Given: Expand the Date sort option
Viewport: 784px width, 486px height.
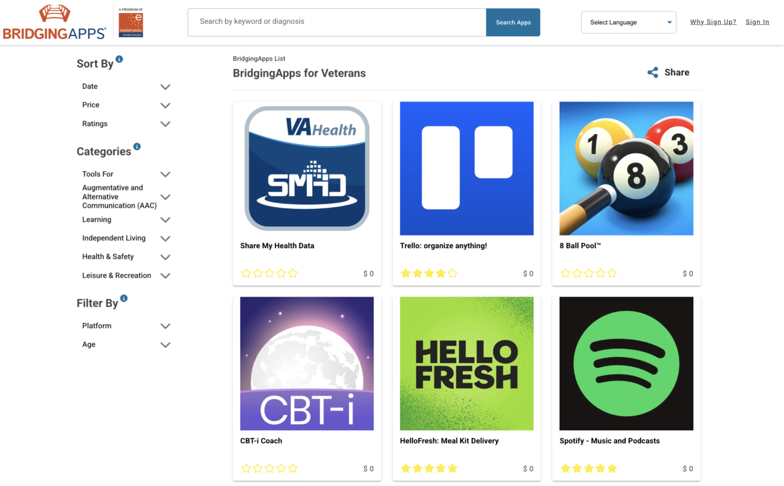Looking at the screenshot, I should pyautogui.click(x=165, y=87).
